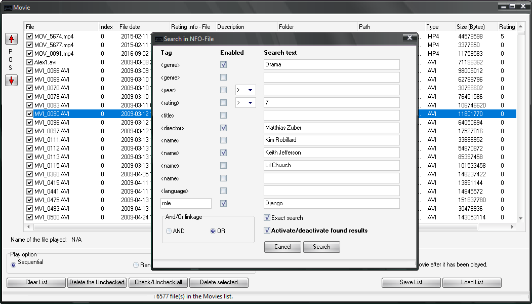Click the Load List button
The height and width of the screenshot is (304, 532).
(472, 282)
